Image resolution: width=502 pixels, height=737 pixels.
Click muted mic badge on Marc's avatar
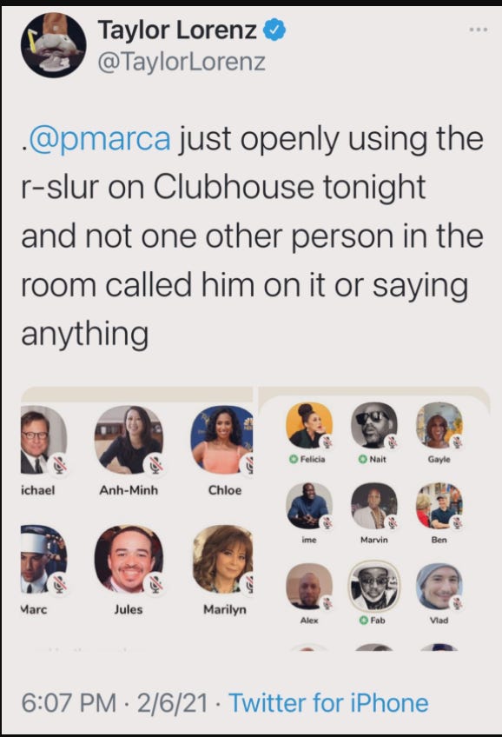pyautogui.click(x=58, y=584)
